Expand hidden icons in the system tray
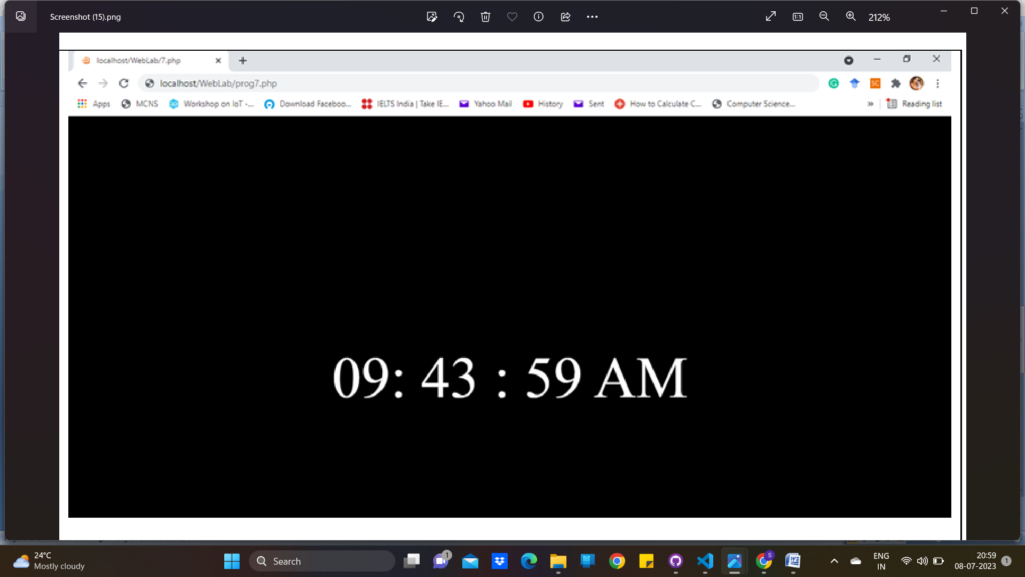This screenshot has height=577, width=1025. pos(834,561)
